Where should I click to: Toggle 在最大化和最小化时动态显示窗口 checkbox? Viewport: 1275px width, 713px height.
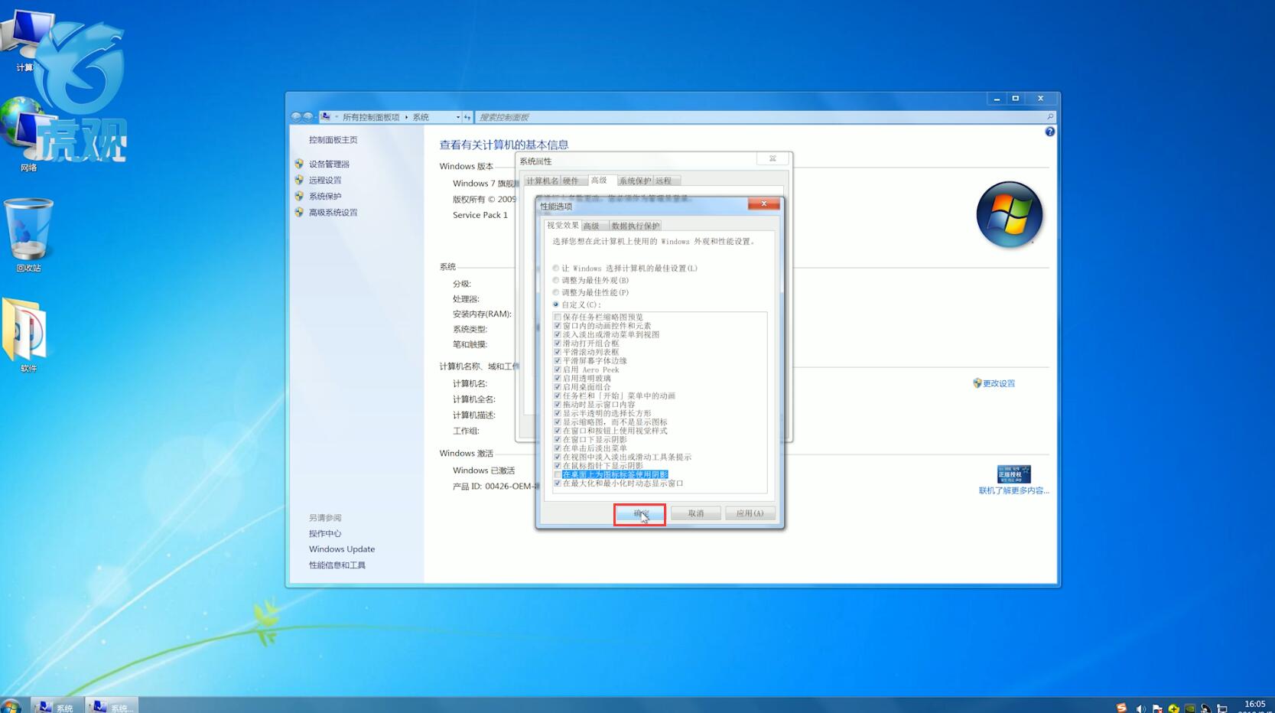point(558,483)
